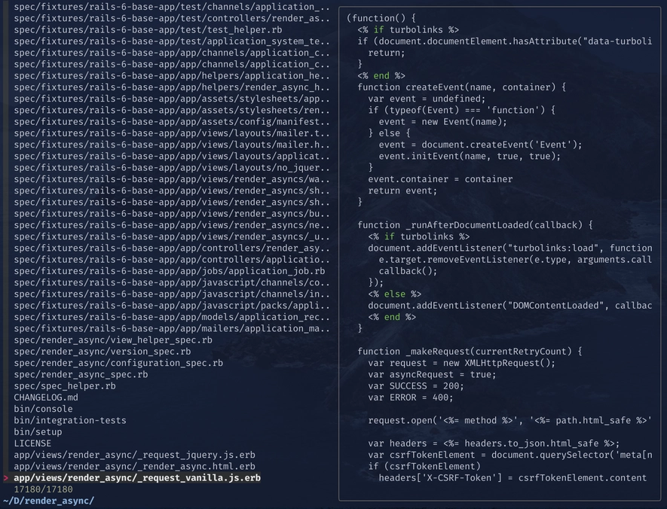Click the 17180/17180 match counter
Viewport: 667px width, 509px height.
tap(43, 489)
